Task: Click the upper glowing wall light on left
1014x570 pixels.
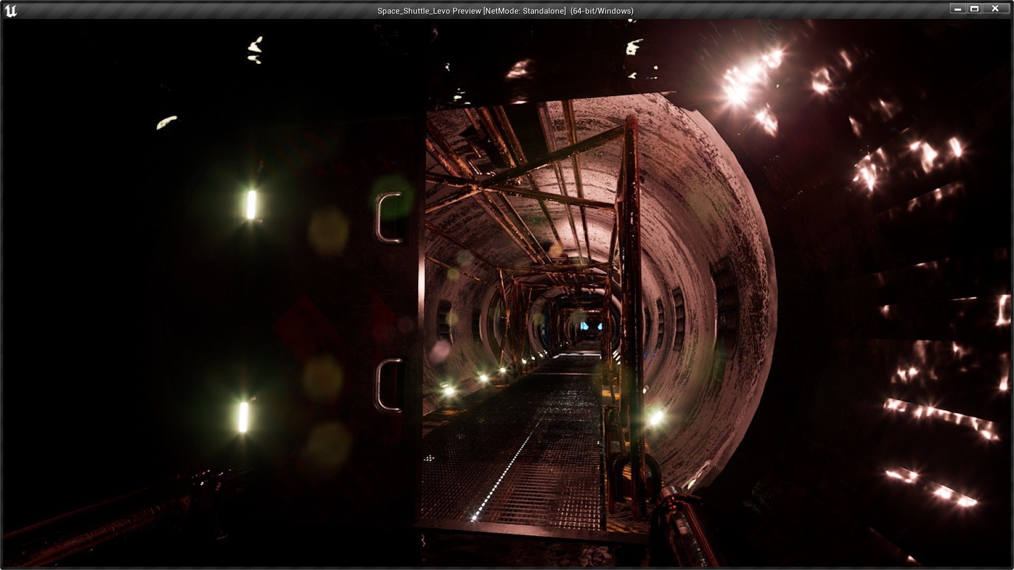Action: point(251,205)
